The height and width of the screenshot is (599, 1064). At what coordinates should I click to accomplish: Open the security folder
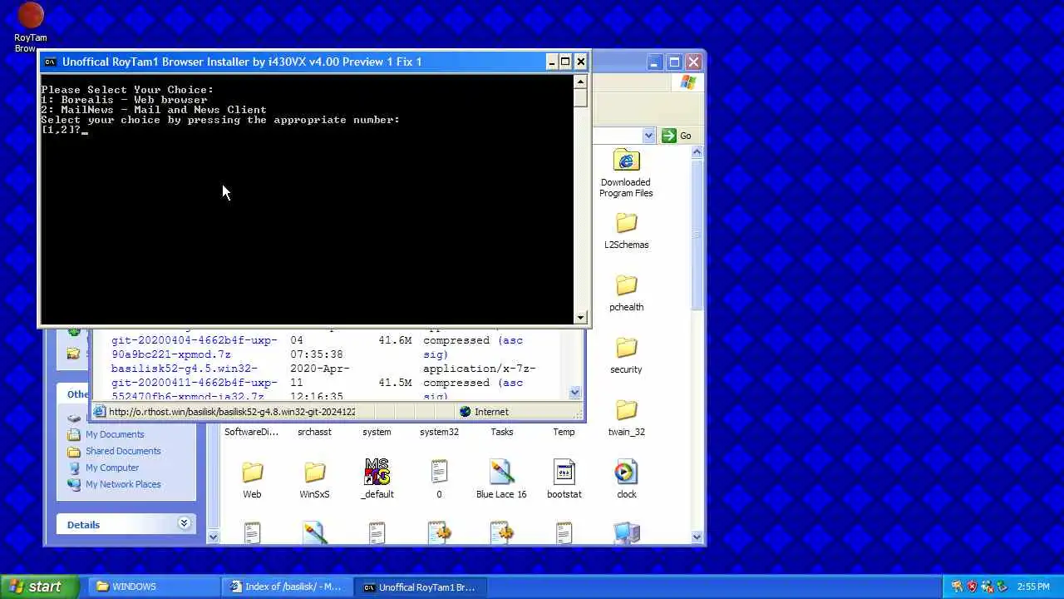tap(626, 355)
